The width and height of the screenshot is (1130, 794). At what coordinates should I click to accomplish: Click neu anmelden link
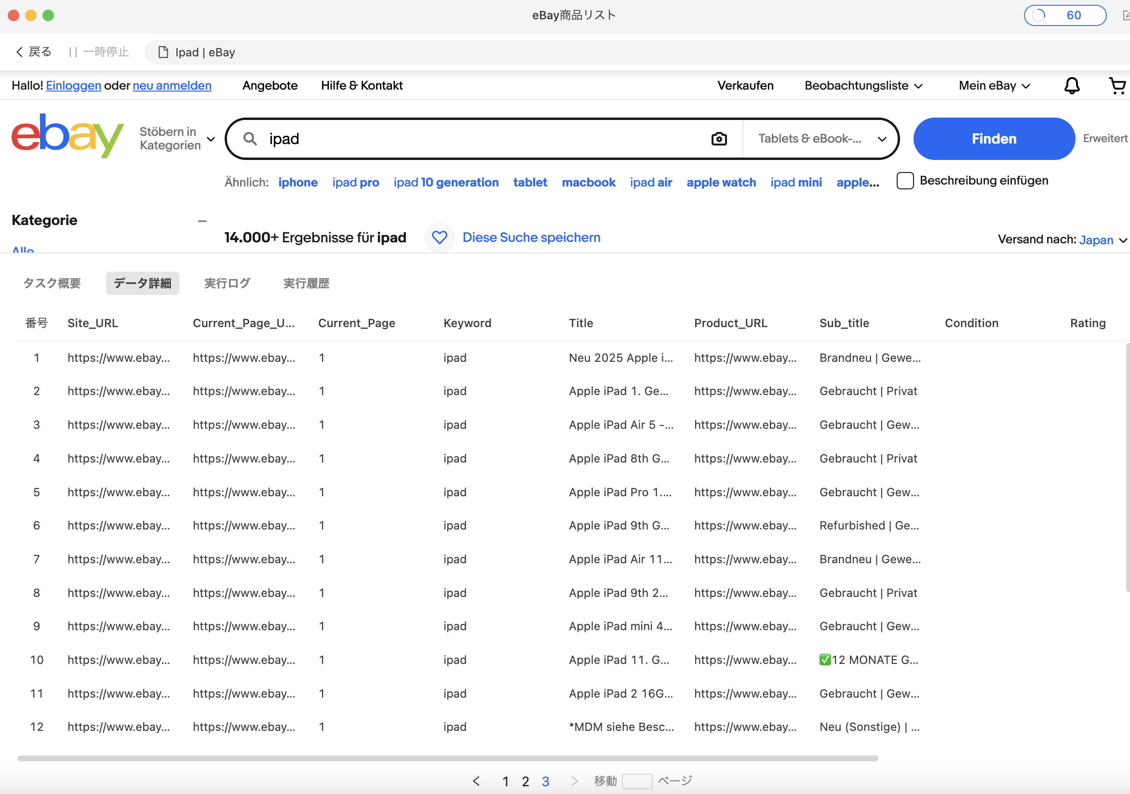pos(172,86)
